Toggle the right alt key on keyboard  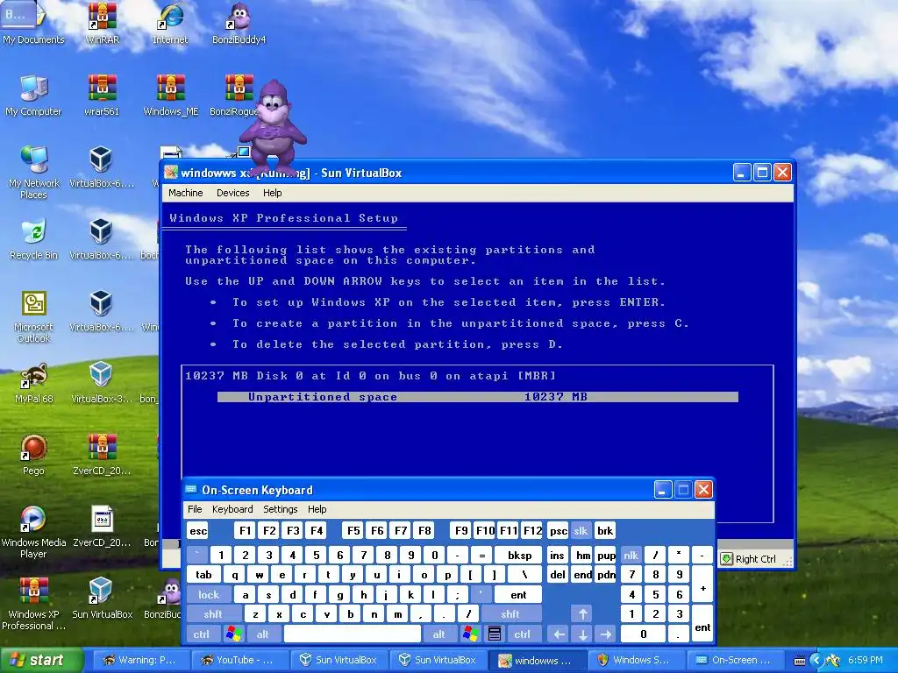coord(438,634)
